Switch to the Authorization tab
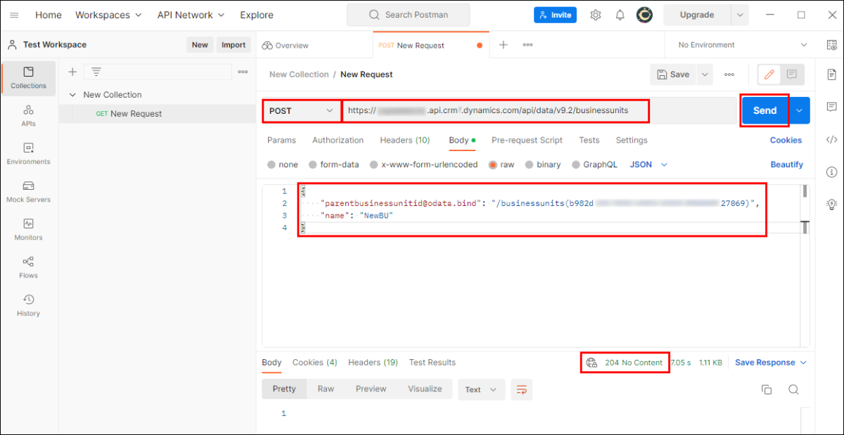Screen dimensions: 844x435 (338, 140)
